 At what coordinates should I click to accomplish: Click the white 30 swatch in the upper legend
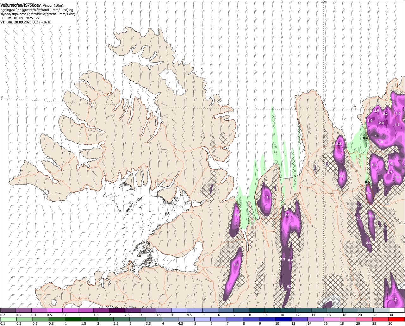click(x=397, y=310)
